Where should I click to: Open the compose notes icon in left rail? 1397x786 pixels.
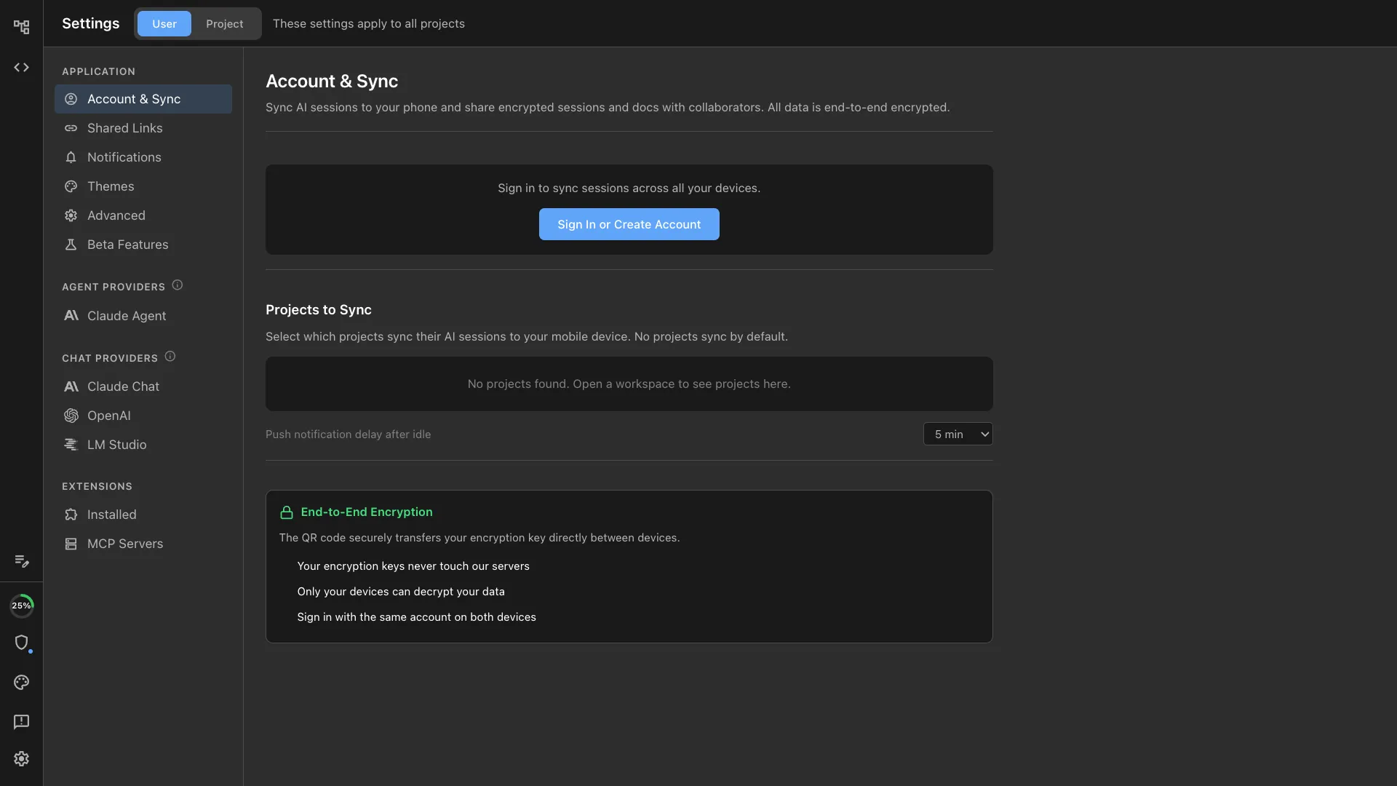pyautogui.click(x=21, y=561)
